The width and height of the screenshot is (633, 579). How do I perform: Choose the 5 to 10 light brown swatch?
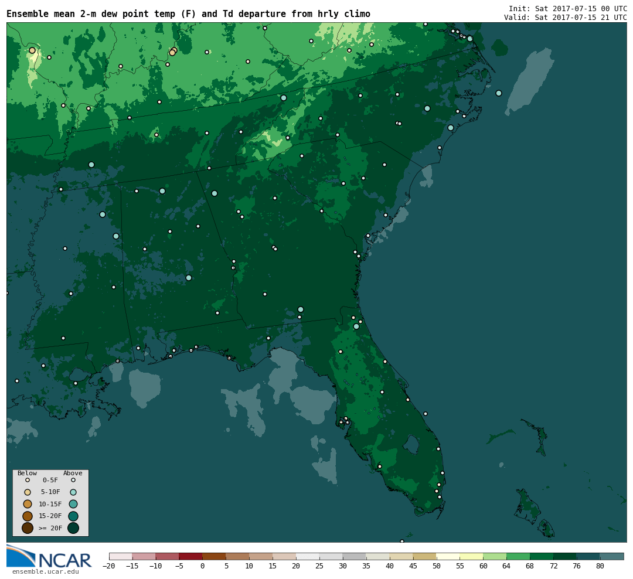(238, 556)
